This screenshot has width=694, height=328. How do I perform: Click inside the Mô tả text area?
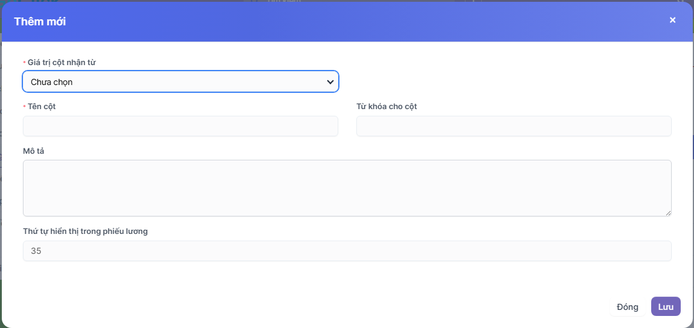point(347,188)
